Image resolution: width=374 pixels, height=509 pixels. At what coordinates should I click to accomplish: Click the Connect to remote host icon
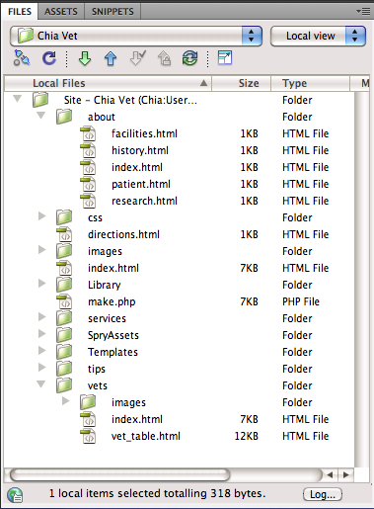pos(22,58)
